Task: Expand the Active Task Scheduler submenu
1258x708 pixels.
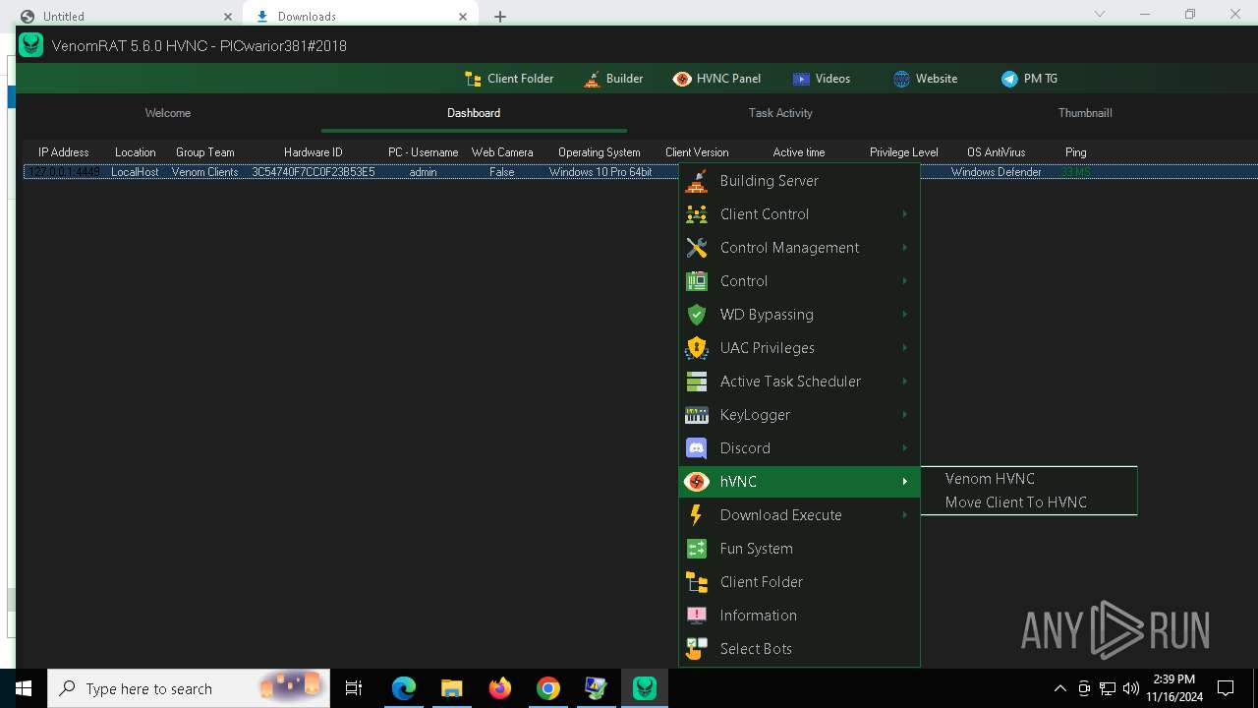Action: [x=904, y=382]
